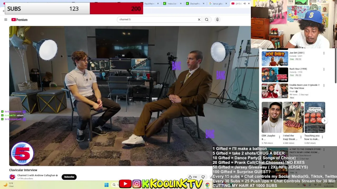Open Coulda Been Love 2 Episode 7 link
337x189 pixels.
point(305,87)
